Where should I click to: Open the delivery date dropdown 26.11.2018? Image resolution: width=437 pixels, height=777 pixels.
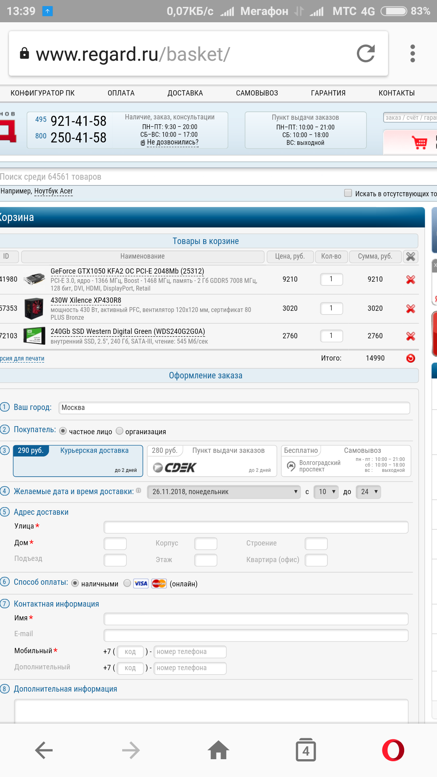tap(224, 492)
